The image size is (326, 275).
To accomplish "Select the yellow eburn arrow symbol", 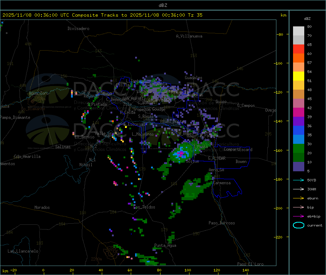I will click(298, 198).
